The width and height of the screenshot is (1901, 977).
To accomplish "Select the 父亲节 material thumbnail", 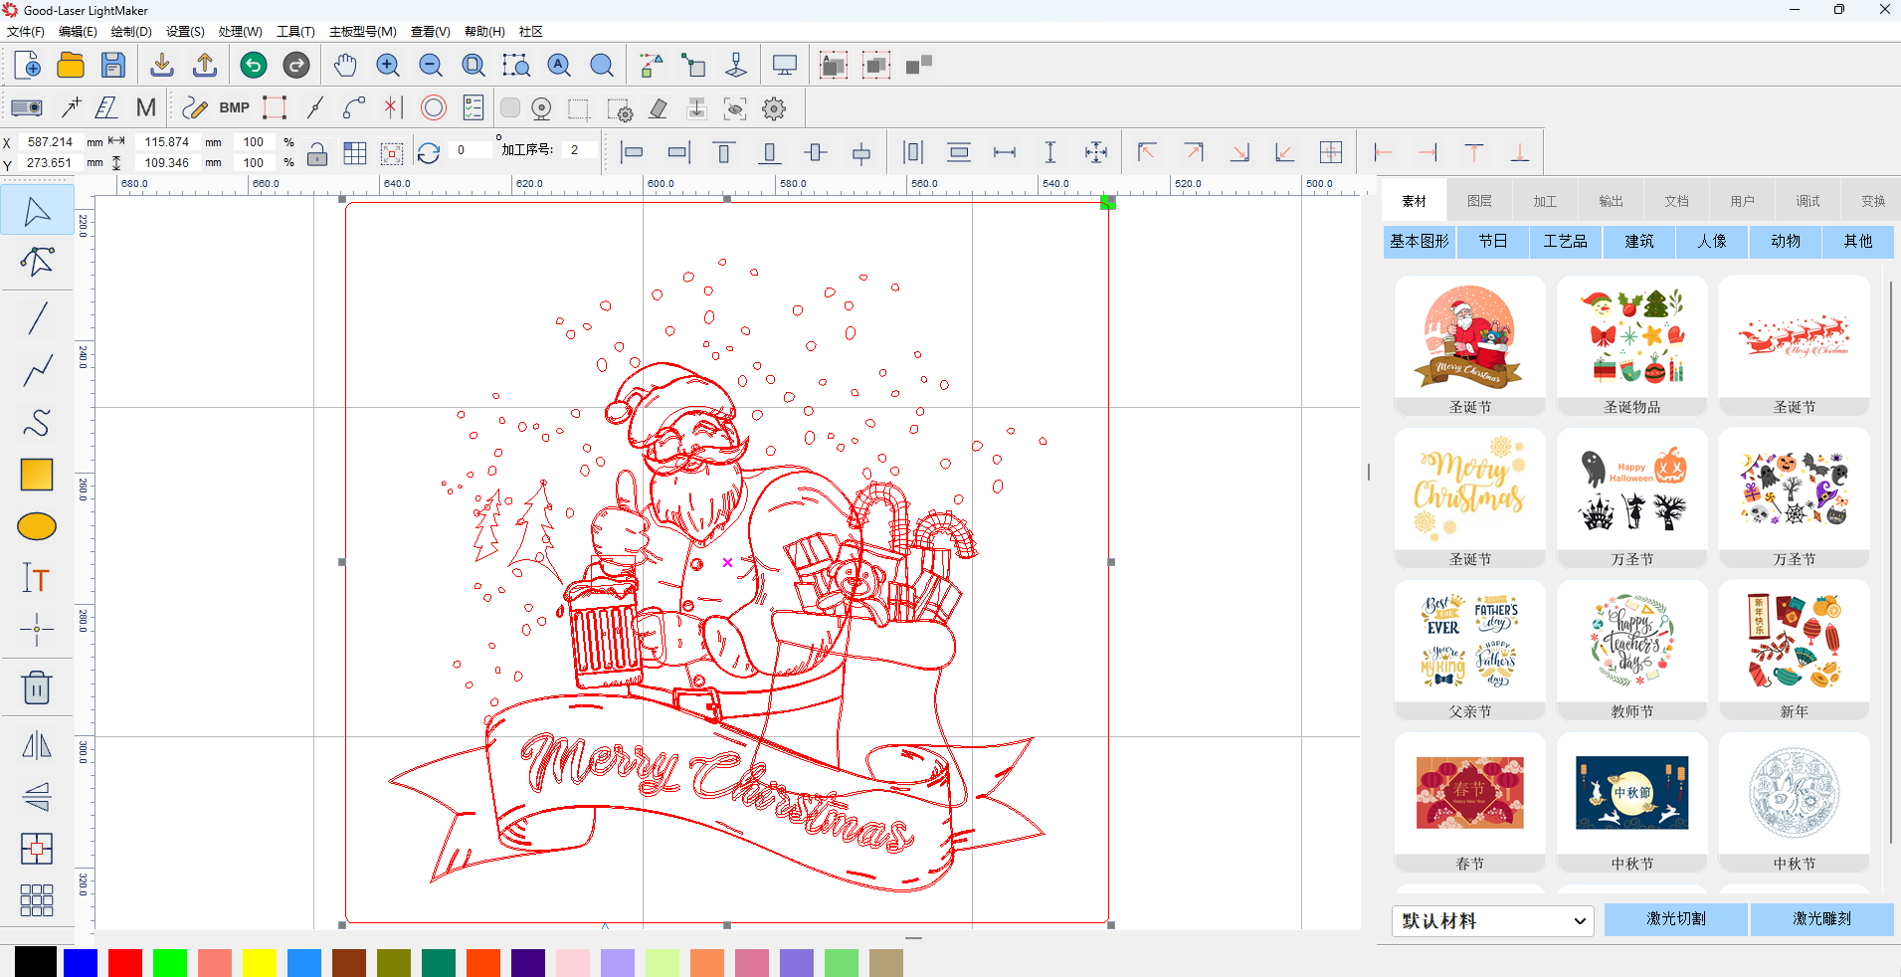I will 1470,651.
